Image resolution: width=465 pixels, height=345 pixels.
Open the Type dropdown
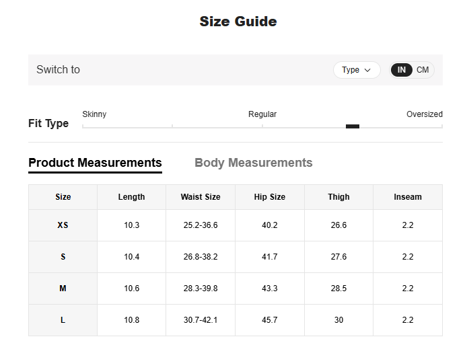(x=357, y=70)
